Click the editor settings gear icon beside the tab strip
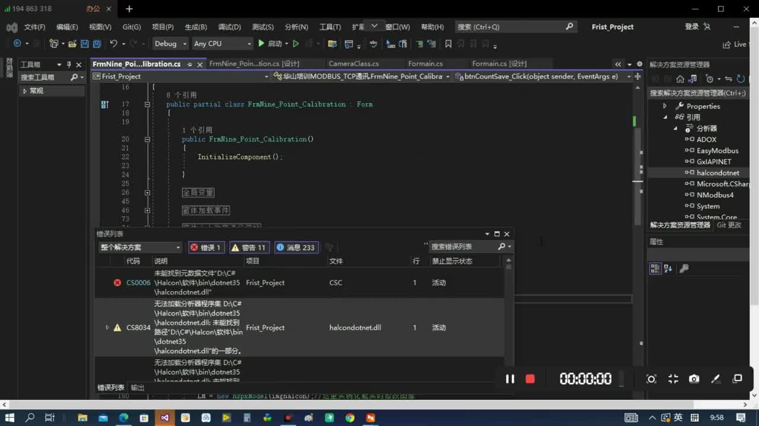The image size is (759, 426). [x=639, y=64]
